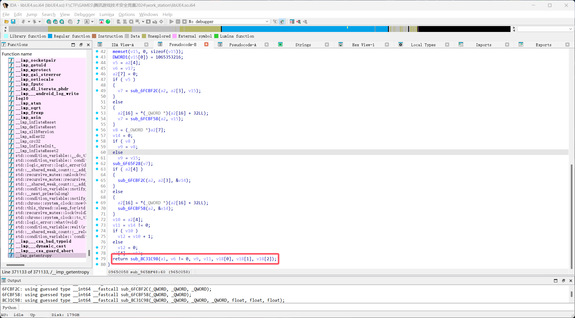The height and width of the screenshot is (318, 575).
Task: Switch to the Imports tab
Action: tap(484, 45)
